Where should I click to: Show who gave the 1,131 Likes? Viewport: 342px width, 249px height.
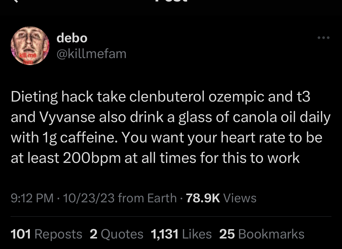[181, 234]
